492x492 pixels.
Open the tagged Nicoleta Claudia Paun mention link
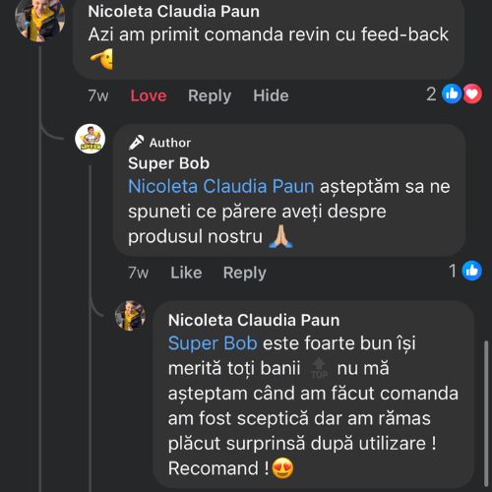point(221,186)
